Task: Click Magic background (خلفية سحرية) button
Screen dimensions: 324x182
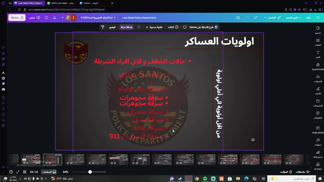Action: coord(154,27)
